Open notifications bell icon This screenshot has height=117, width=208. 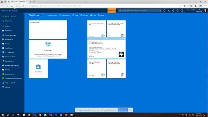coord(164,11)
